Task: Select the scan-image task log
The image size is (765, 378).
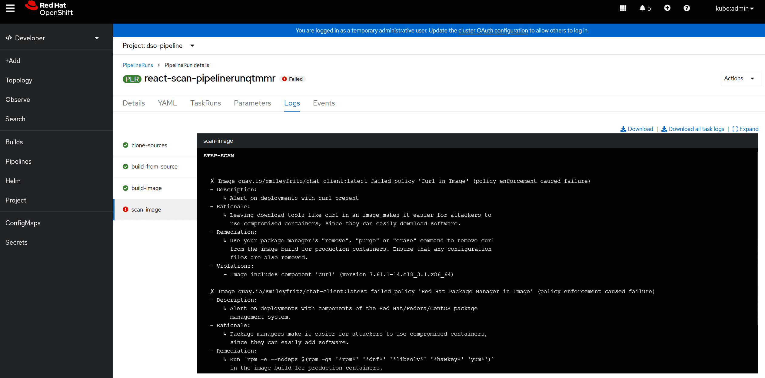Action: coord(155,209)
